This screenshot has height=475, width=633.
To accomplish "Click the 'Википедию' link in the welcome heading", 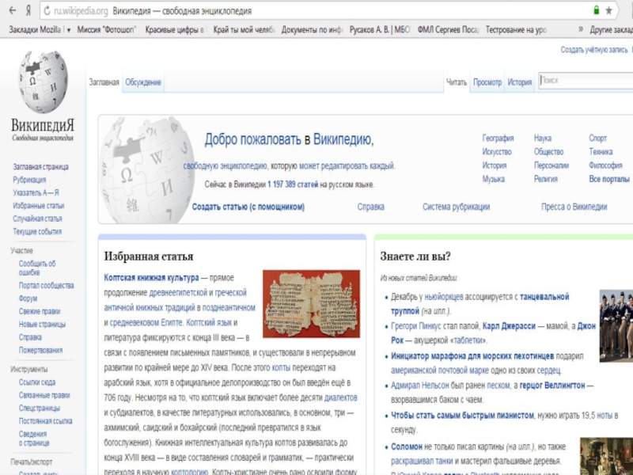I will coord(343,139).
